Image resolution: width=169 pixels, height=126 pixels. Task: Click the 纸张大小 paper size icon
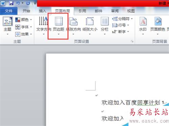(x=90, y=21)
